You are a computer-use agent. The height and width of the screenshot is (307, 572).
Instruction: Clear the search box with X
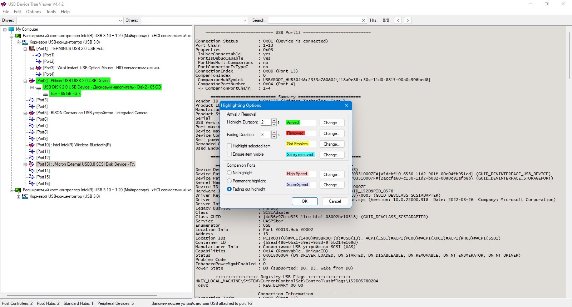click(364, 20)
